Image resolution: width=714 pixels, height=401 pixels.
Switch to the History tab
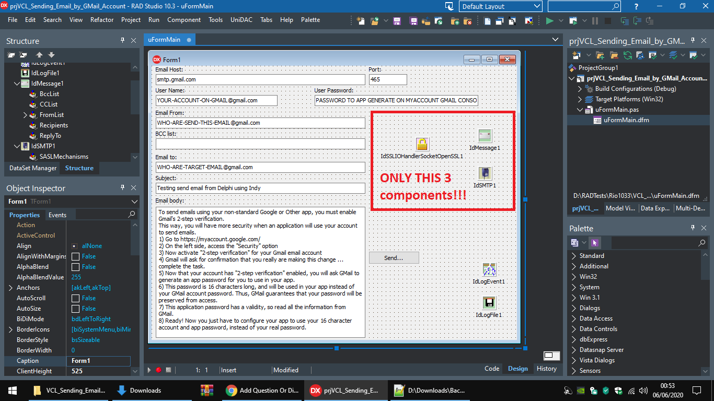(x=547, y=368)
